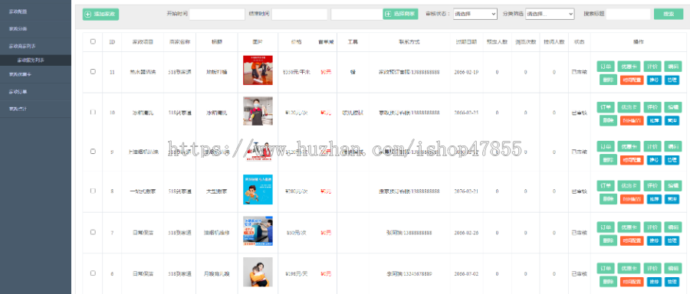
Task: Click the 操作 column header
Action: [x=639, y=42]
